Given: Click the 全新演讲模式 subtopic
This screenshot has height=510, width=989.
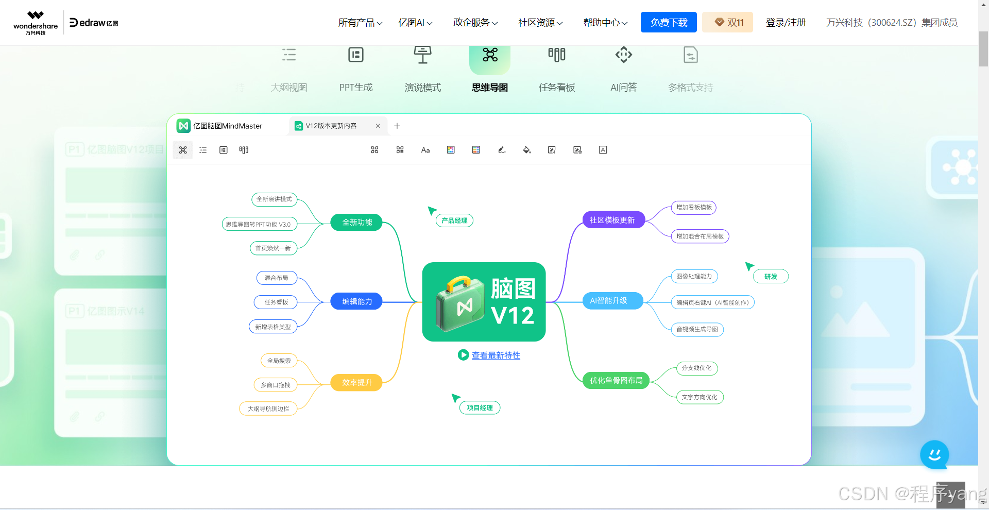Looking at the screenshot, I should click(x=274, y=199).
